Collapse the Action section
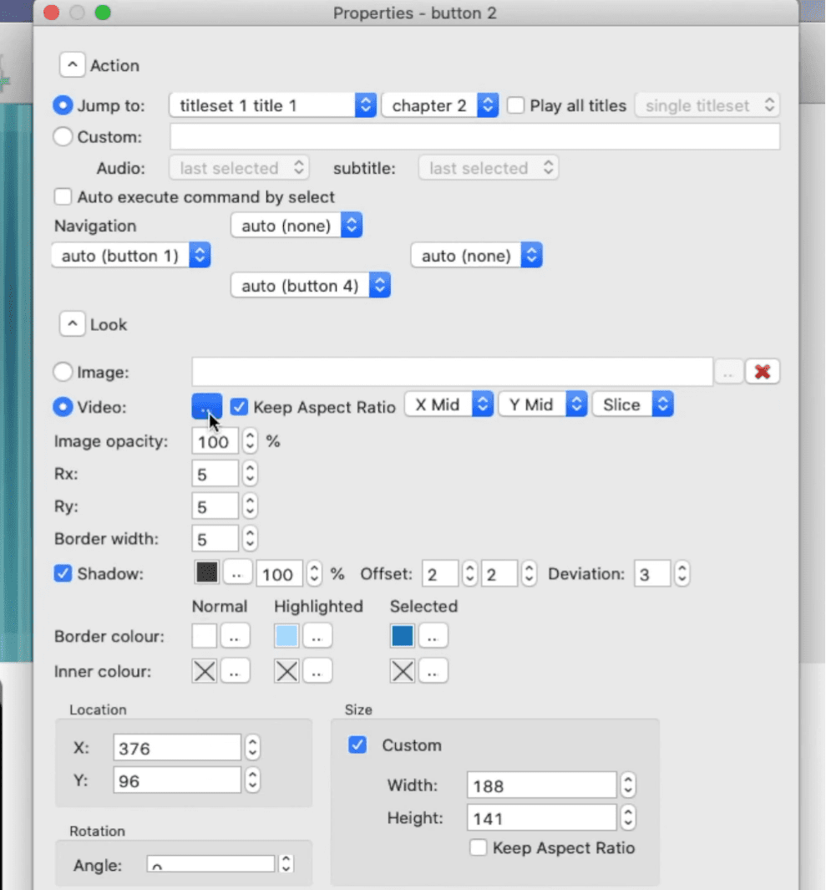This screenshot has height=890, width=826. 72,65
